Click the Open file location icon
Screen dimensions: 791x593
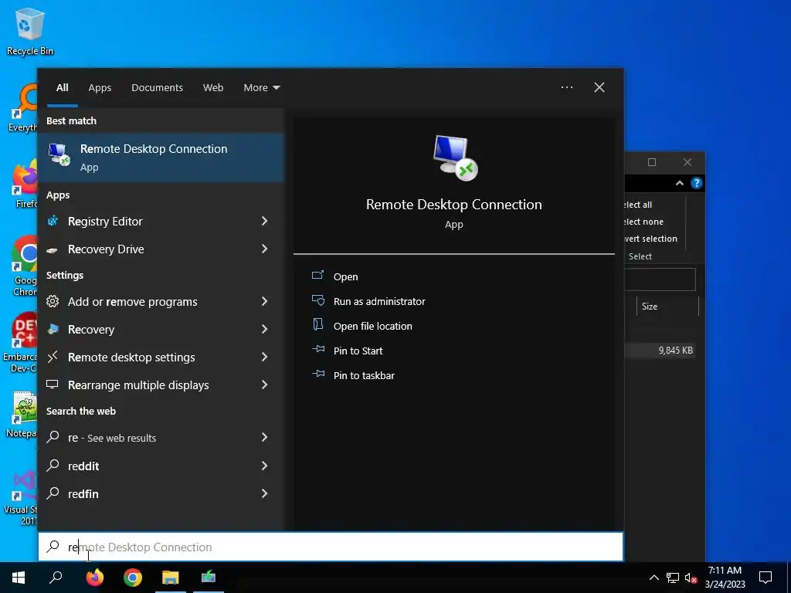(317, 325)
